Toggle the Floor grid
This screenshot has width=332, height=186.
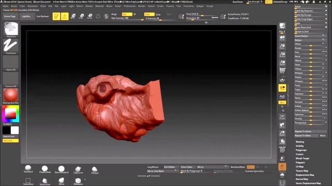(282, 80)
